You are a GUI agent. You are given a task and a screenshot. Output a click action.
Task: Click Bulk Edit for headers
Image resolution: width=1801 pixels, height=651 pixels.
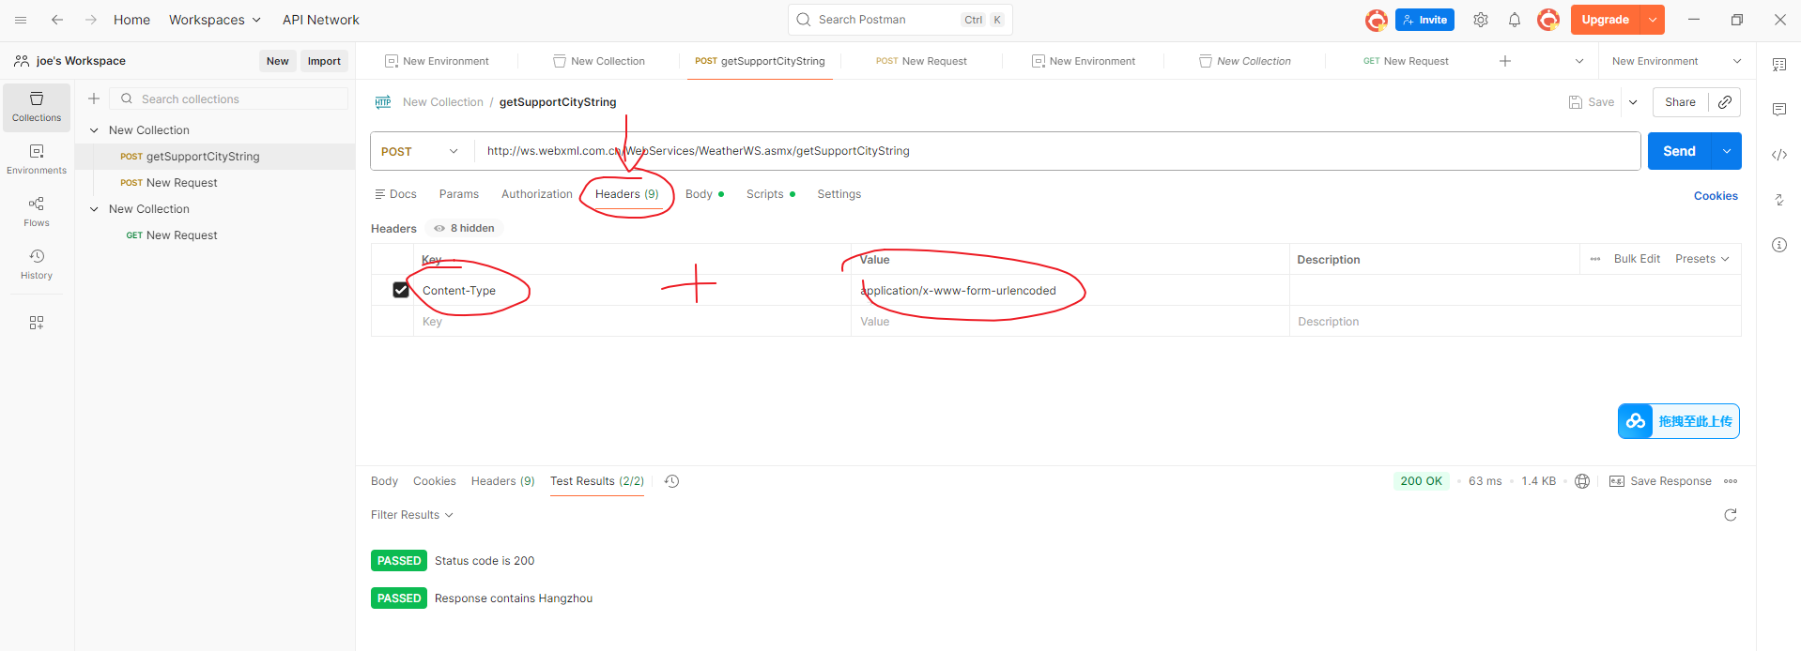1637,259
